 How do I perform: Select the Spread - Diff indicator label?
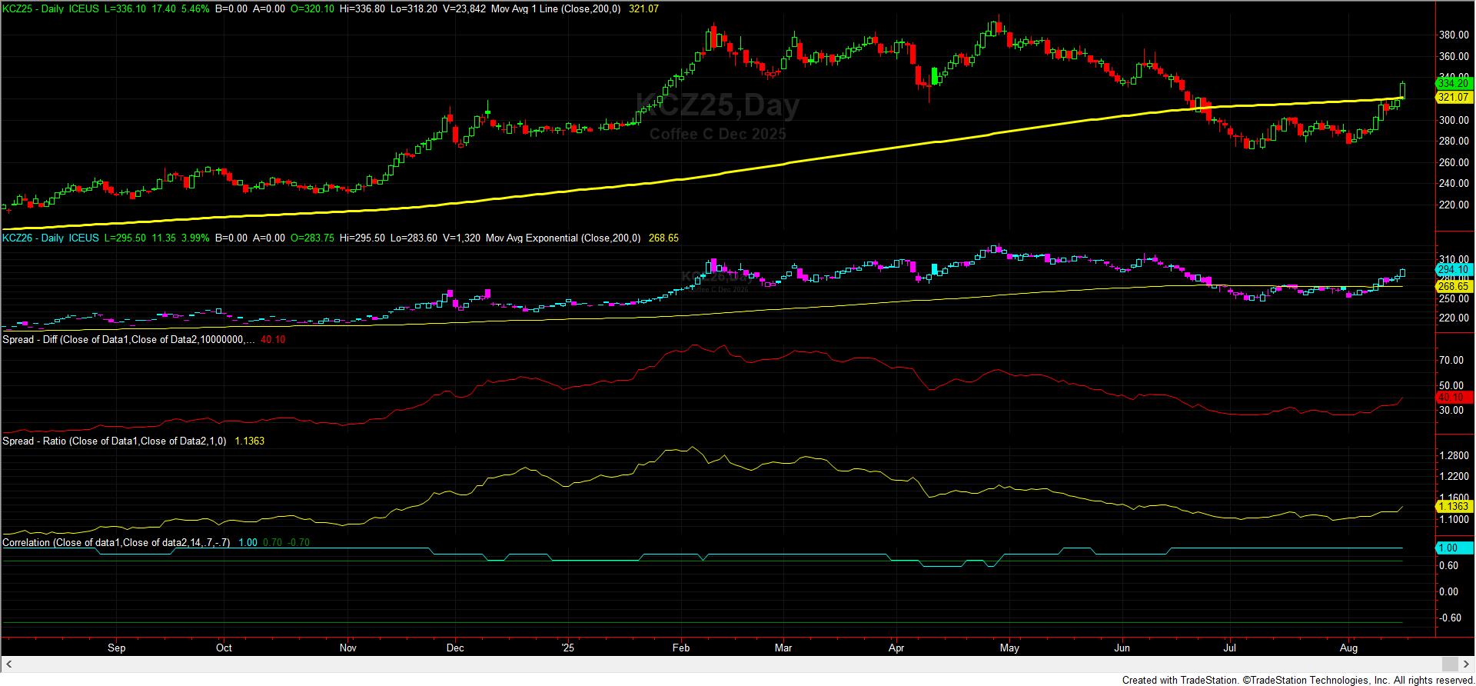[128, 339]
